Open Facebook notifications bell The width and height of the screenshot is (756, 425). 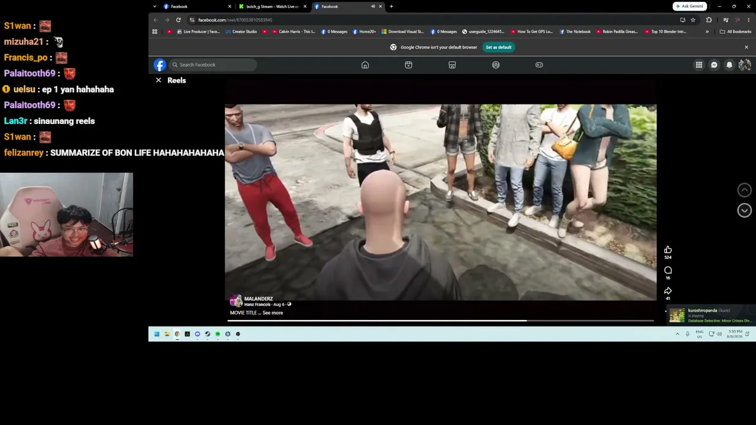click(729, 65)
